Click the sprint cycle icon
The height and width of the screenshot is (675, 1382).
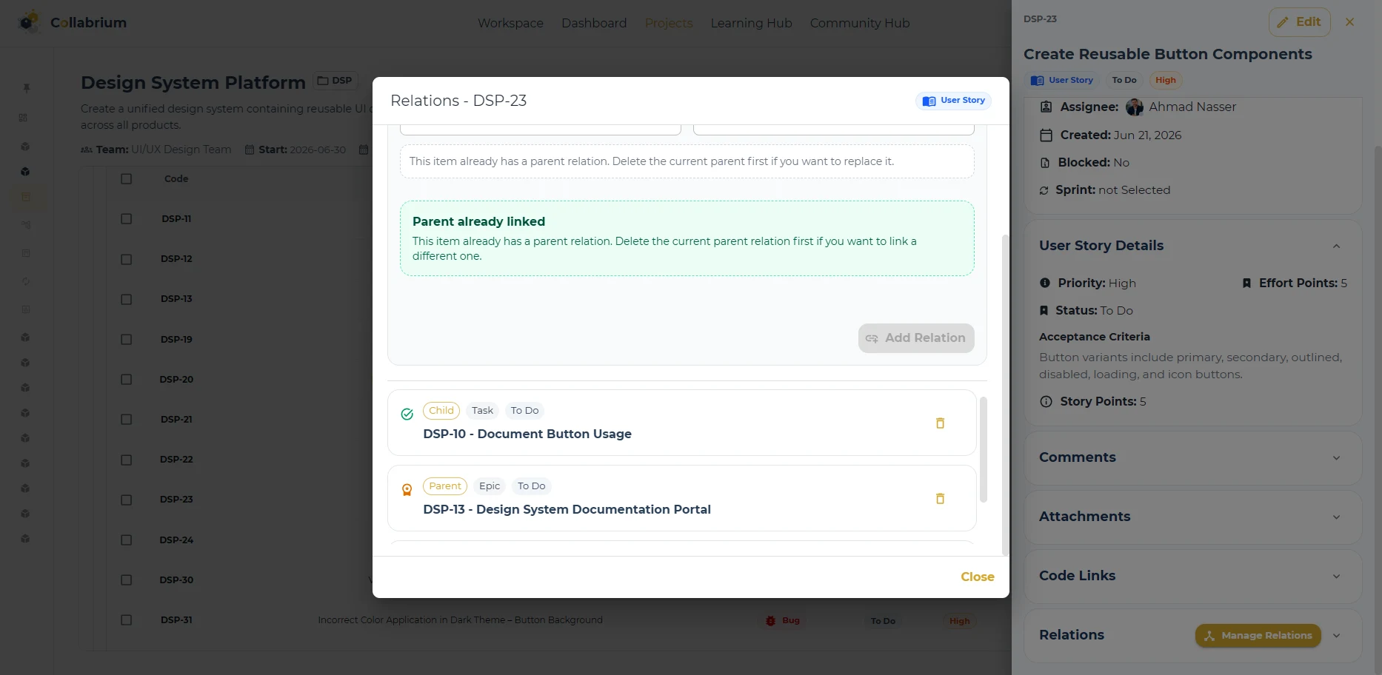point(1044,190)
